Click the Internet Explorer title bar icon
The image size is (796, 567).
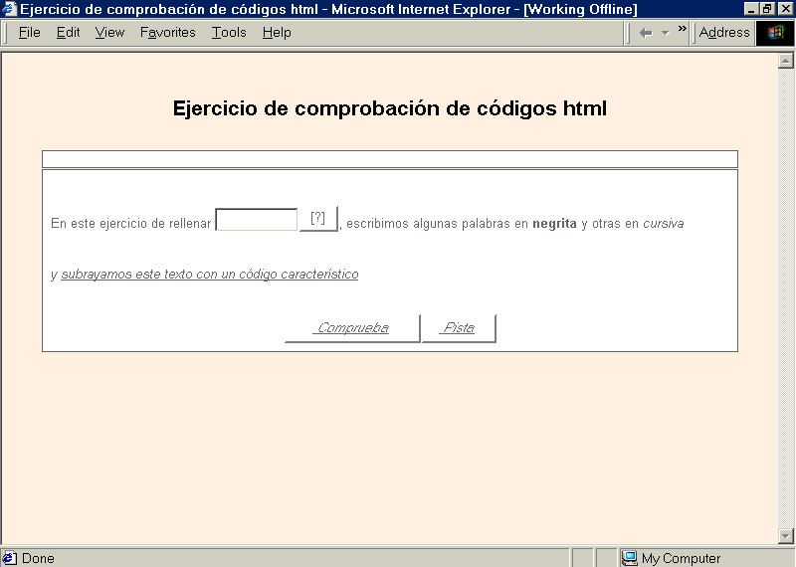click(10, 9)
